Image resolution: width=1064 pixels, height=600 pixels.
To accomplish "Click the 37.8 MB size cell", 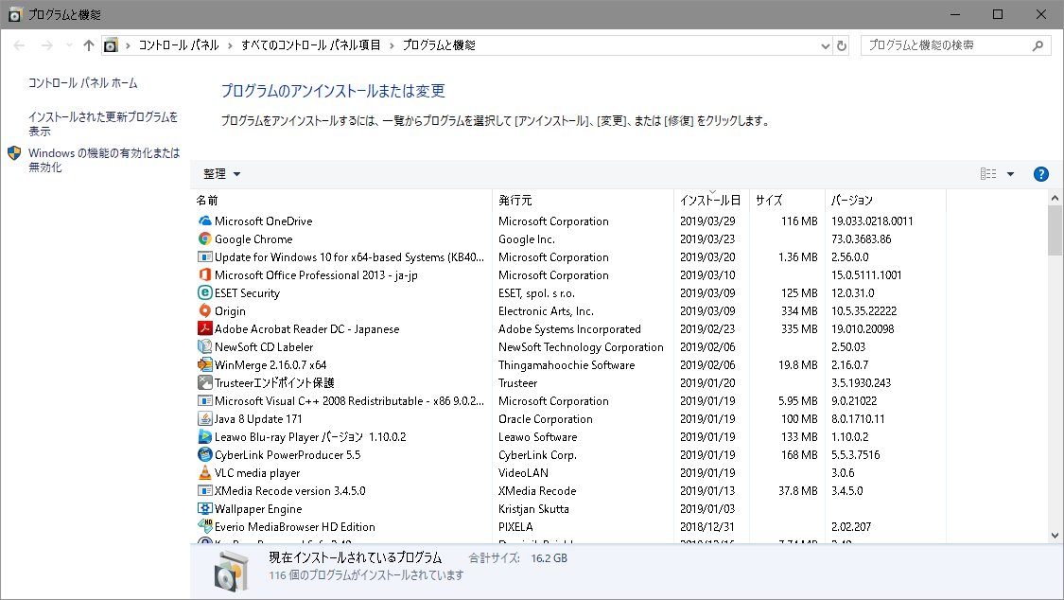I will (x=797, y=491).
